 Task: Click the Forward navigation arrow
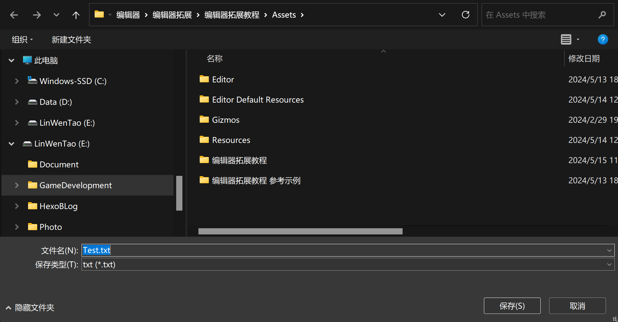click(x=37, y=15)
